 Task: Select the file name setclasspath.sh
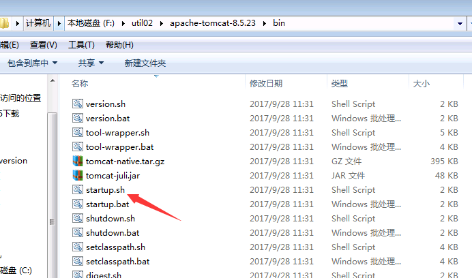point(115,247)
